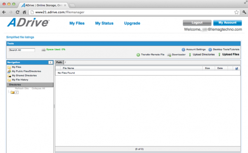Screen dimensions: 248x153
Task: Open the Simplified file listings link
Action: [20, 37]
